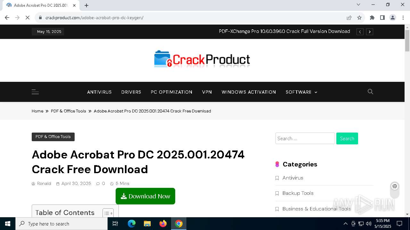Viewport: 410px width, 230px height.
Task: Click the floating settings gear icon
Action: [x=395, y=186]
